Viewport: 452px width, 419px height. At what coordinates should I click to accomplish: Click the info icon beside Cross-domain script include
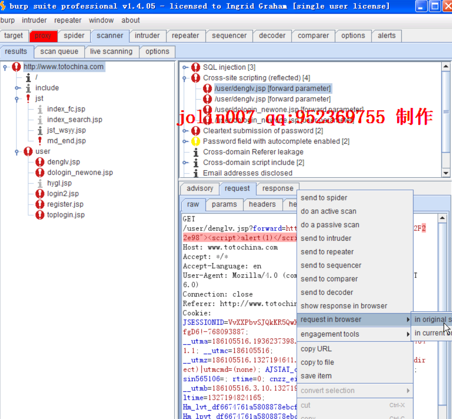point(196,163)
